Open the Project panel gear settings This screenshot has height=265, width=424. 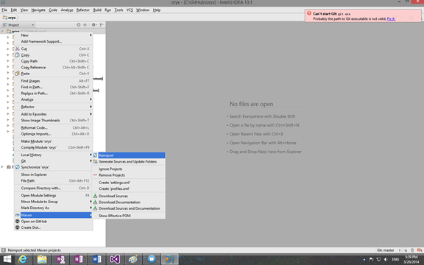click(x=93, y=24)
